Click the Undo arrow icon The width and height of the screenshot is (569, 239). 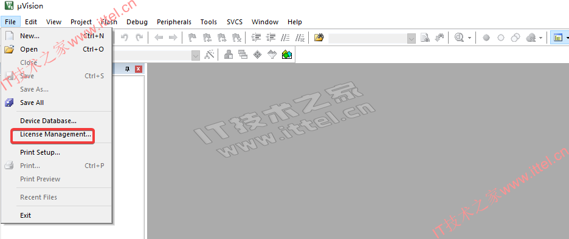[125, 38]
